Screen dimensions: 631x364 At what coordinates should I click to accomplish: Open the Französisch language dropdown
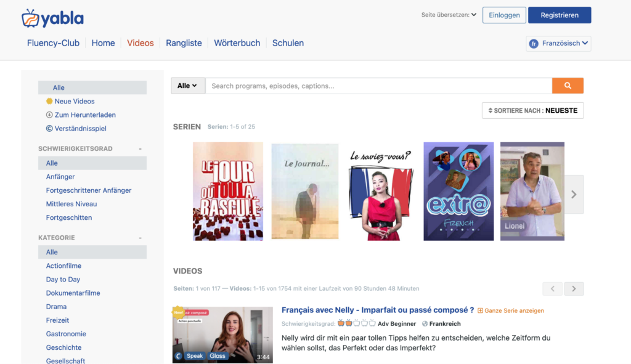tap(558, 44)
